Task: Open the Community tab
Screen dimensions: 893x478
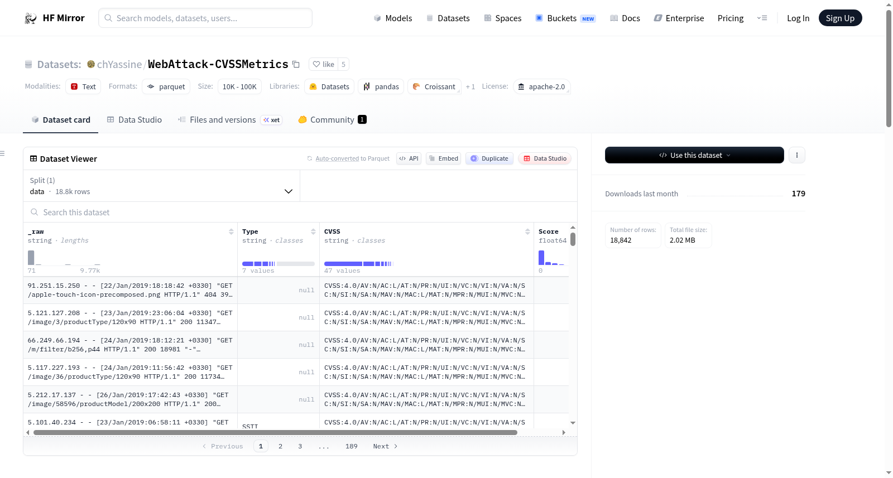Action: coord(332,120)
